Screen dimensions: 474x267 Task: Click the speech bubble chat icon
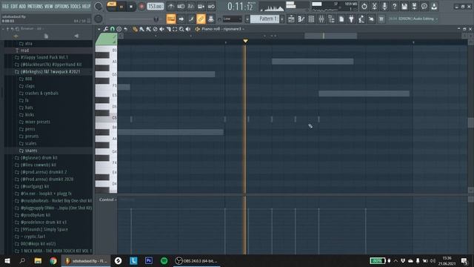click(424, 7)
